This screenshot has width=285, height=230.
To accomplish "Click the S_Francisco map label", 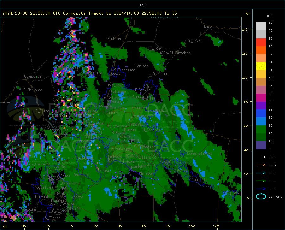I will click(x=124, y=70).
